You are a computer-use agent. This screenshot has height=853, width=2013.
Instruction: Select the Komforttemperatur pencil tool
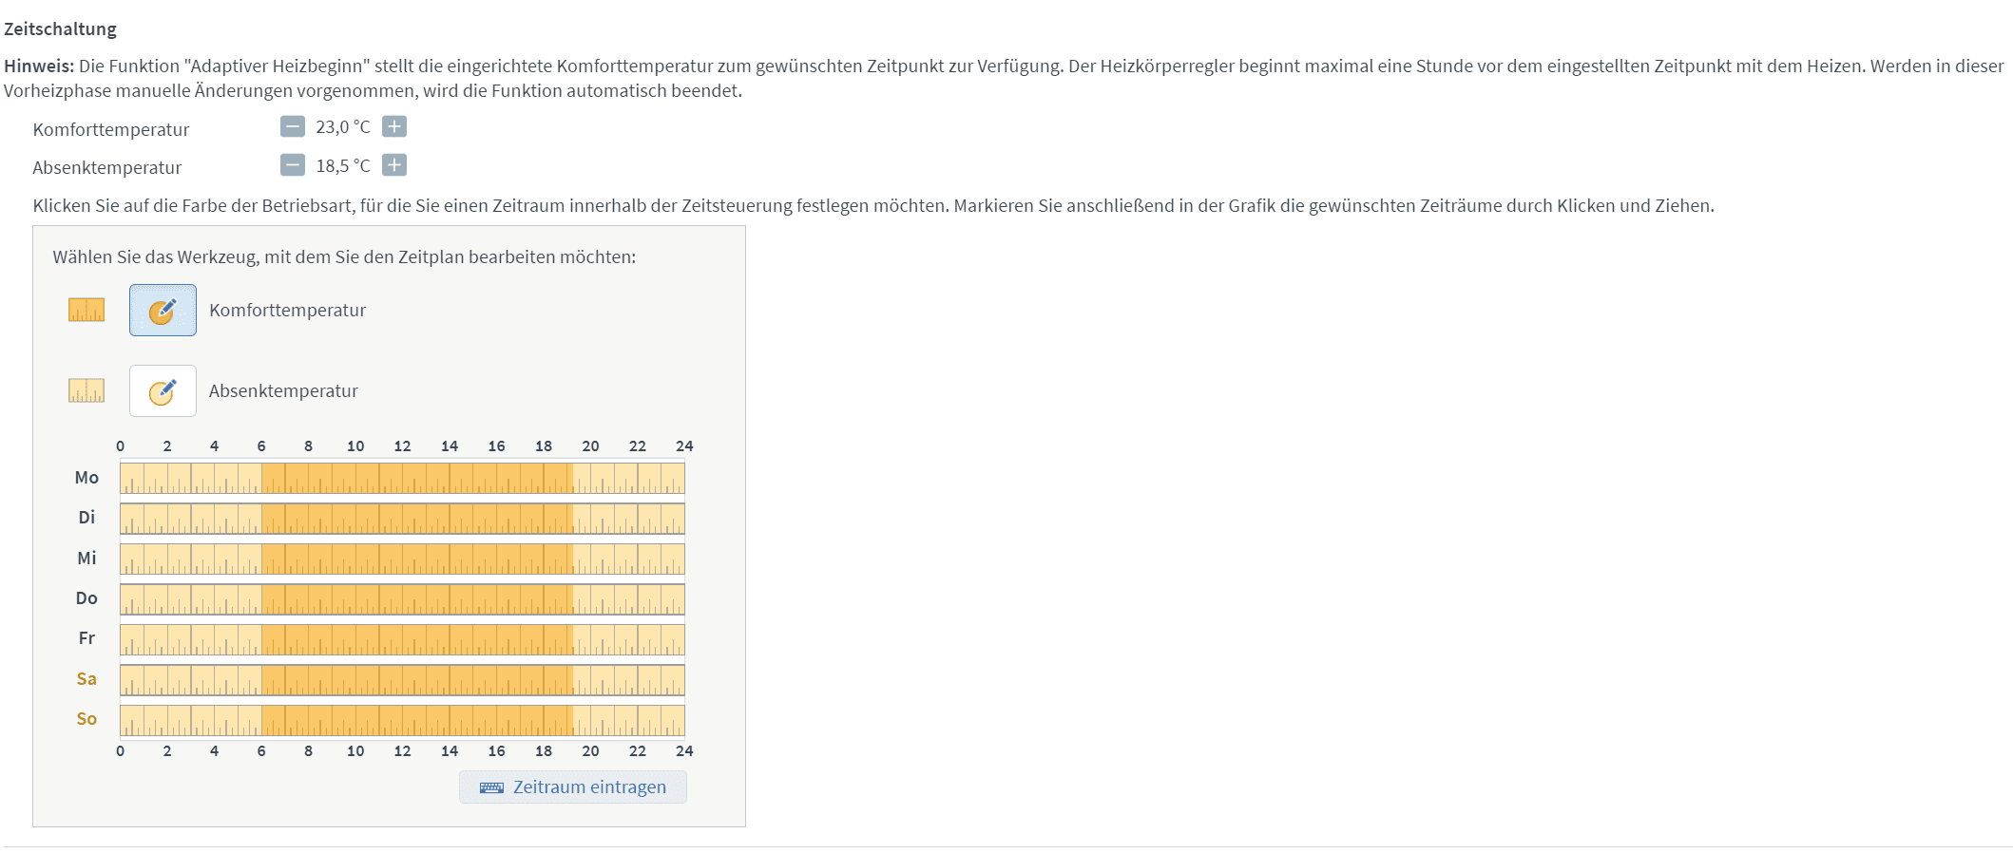coord(163,310)
